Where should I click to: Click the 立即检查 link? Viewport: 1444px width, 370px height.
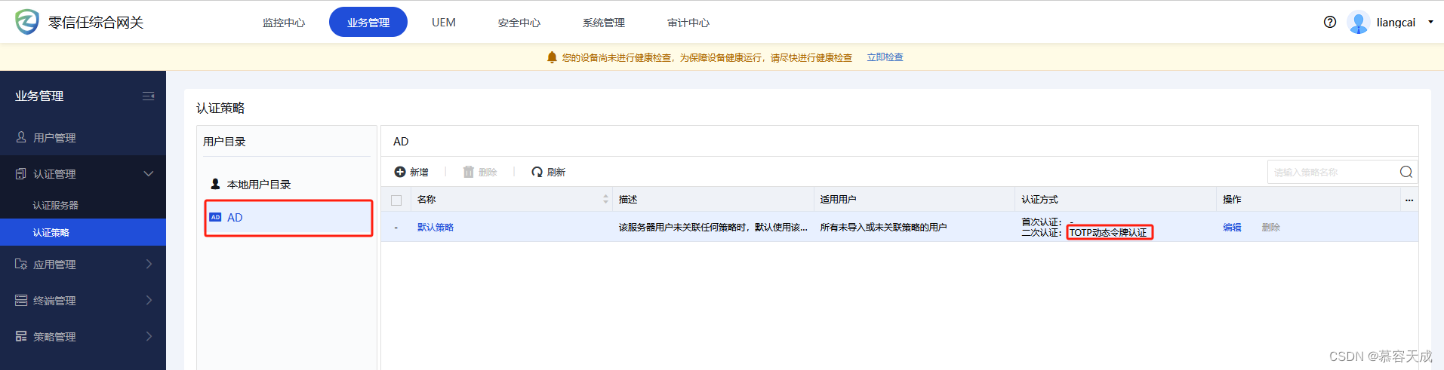coord(885,57)
